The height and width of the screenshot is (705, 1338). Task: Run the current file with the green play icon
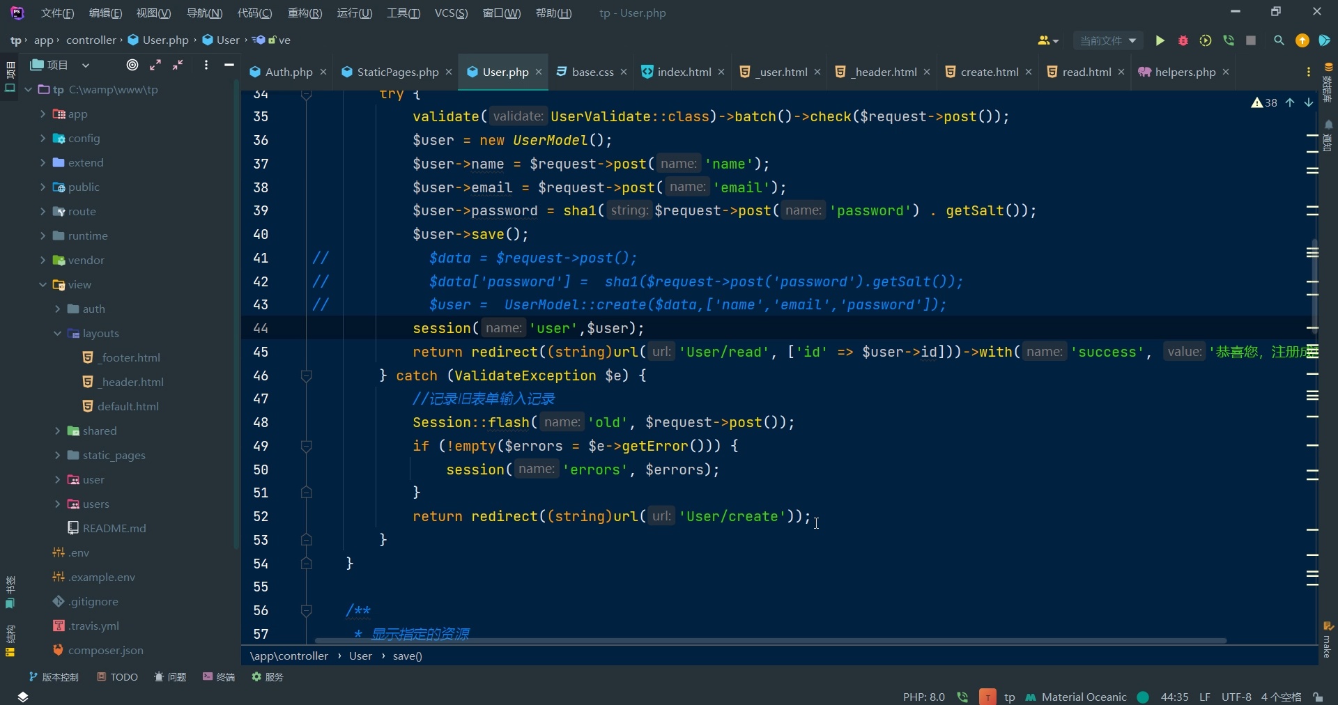tap(1160, 41)
